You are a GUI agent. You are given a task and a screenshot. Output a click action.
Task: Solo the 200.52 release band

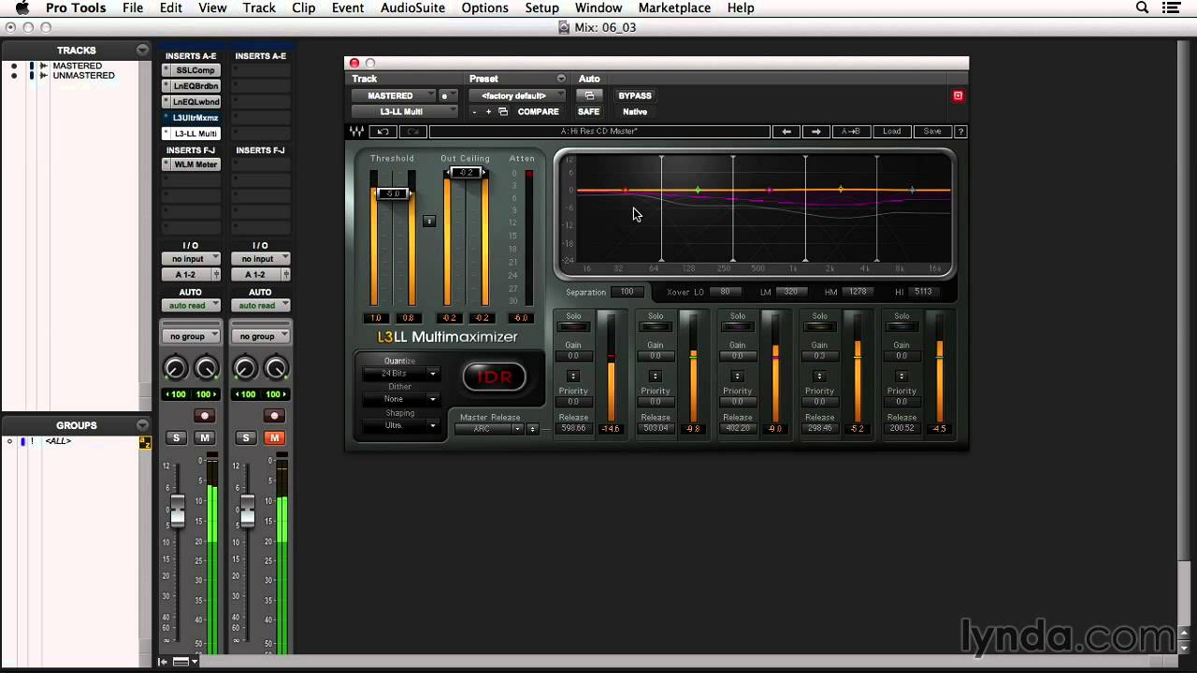(901, 327)
